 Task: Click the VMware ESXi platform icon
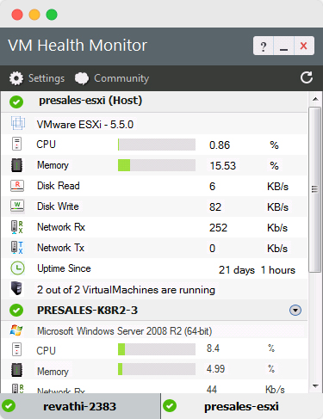pyautogui.click(x=18, y=123)
